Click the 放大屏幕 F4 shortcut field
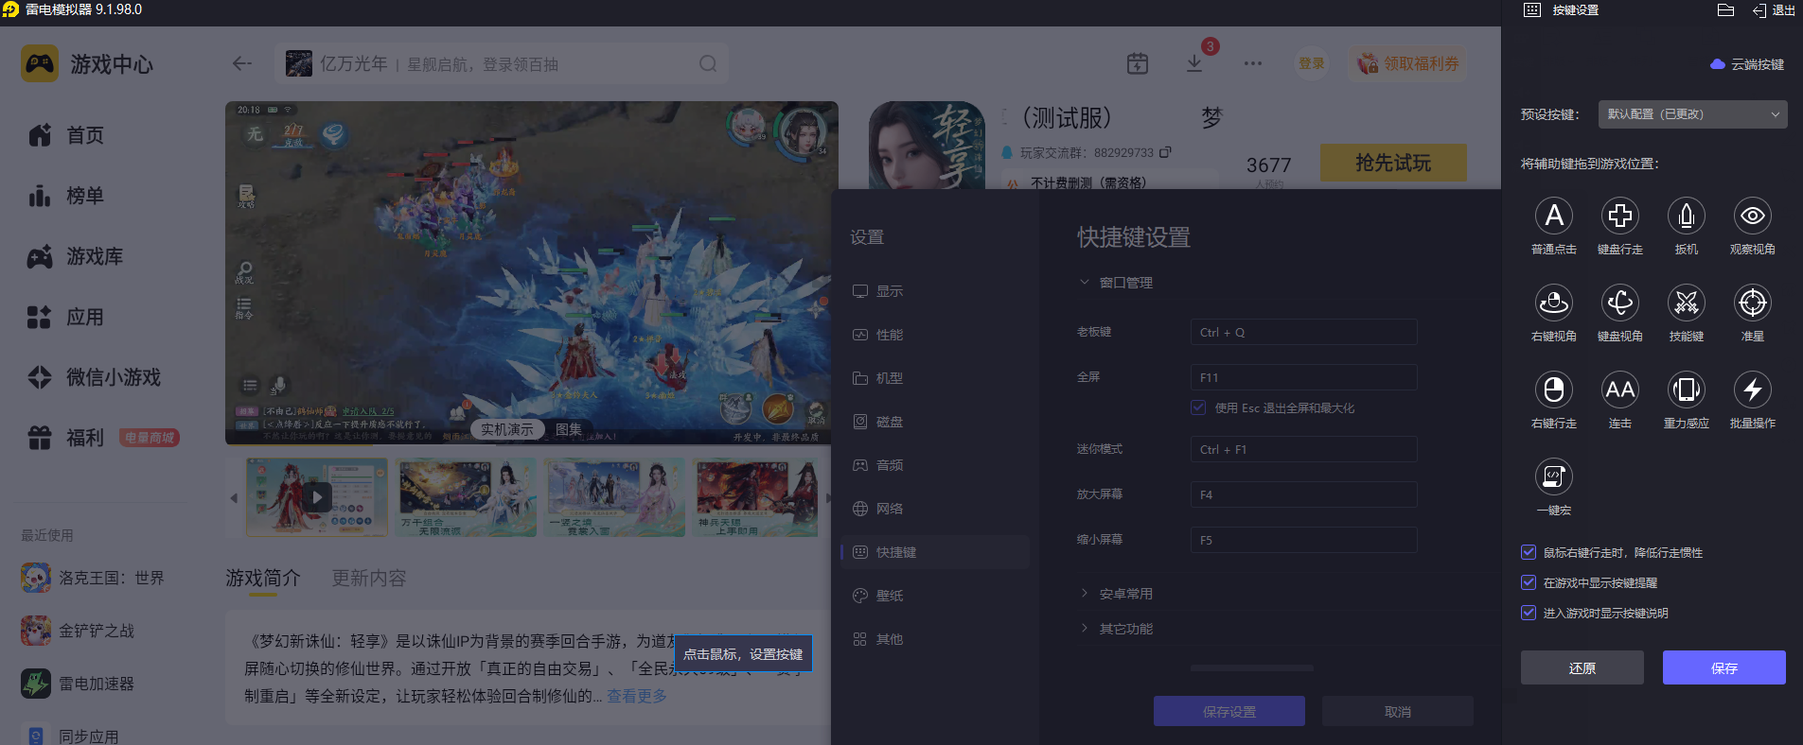 point(1303,494)
